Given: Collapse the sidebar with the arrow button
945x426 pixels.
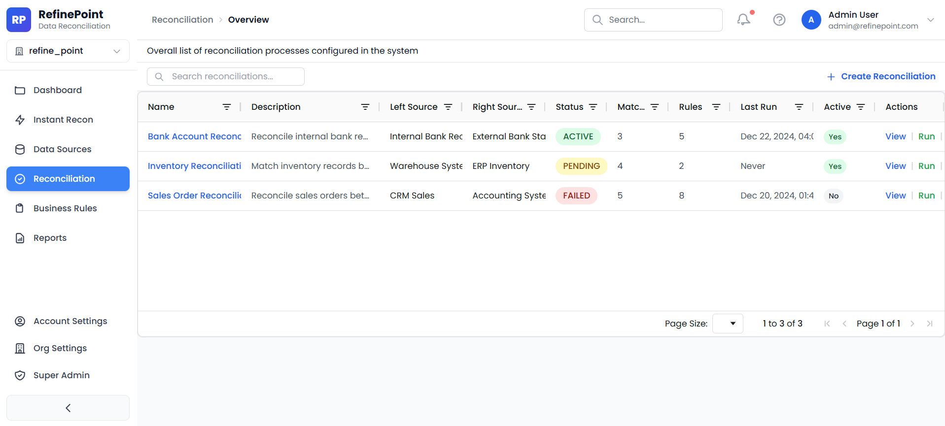Looking at the screenshot, I should pyautogui.click(x=68, y=408).
